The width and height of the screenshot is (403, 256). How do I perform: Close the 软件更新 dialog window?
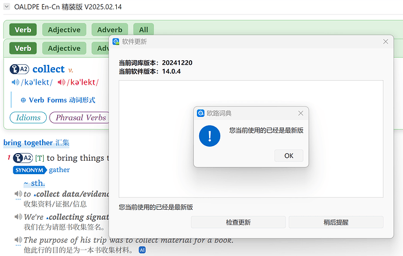coord(385,41)
